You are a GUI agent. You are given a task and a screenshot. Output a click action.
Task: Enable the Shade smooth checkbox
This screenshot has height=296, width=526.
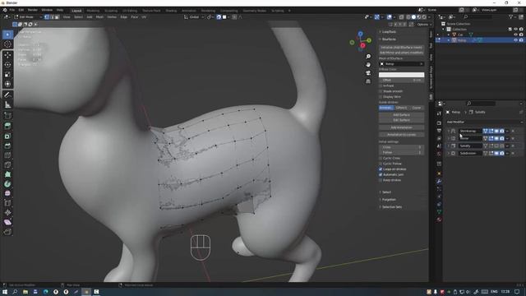coord(381,91)
